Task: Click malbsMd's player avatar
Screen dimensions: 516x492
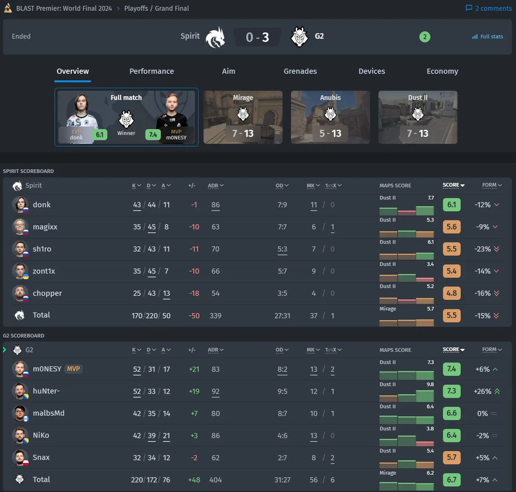Action: pyautogui.click(x=20, y=413)
